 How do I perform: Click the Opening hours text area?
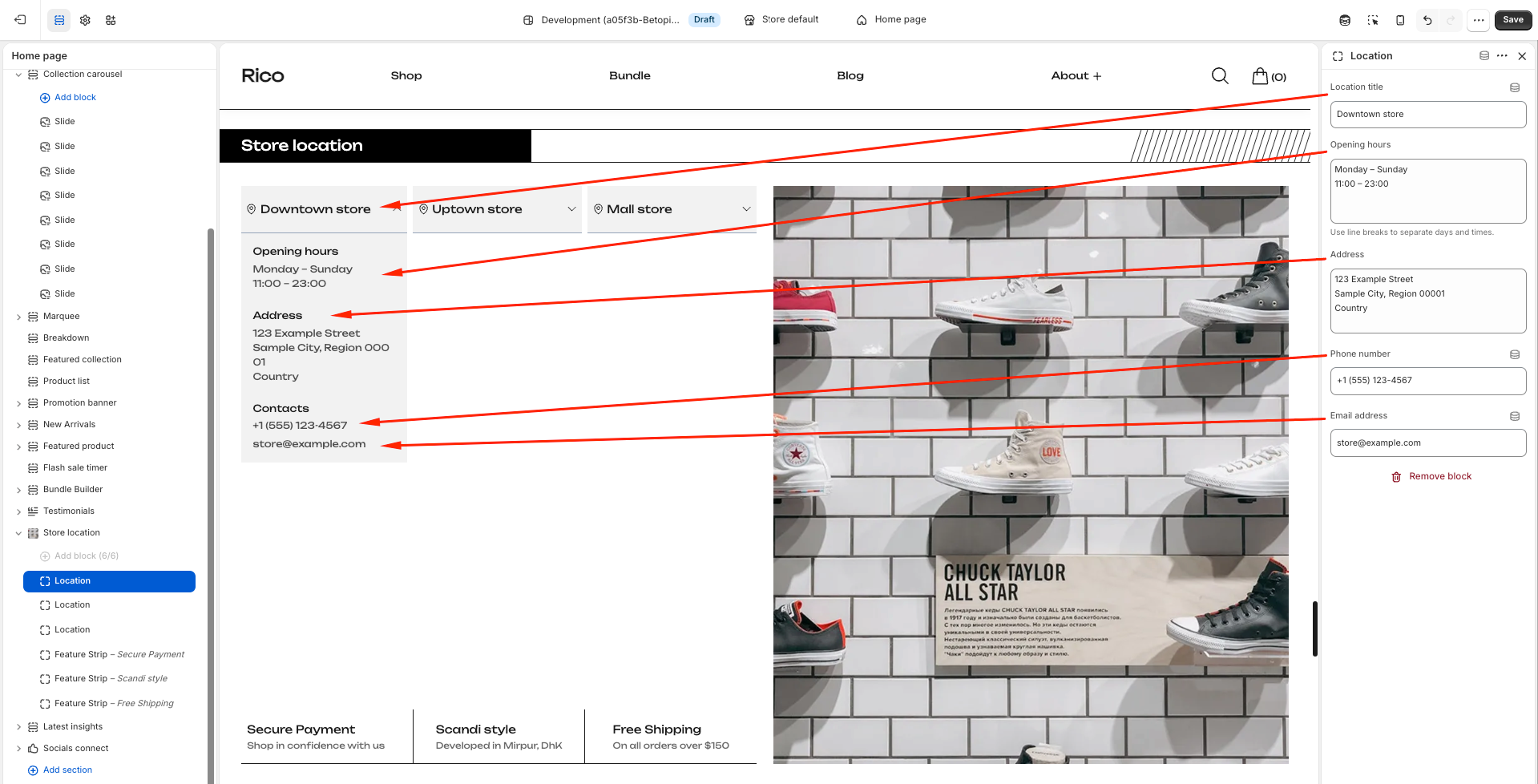click(x=1428, y=191)
